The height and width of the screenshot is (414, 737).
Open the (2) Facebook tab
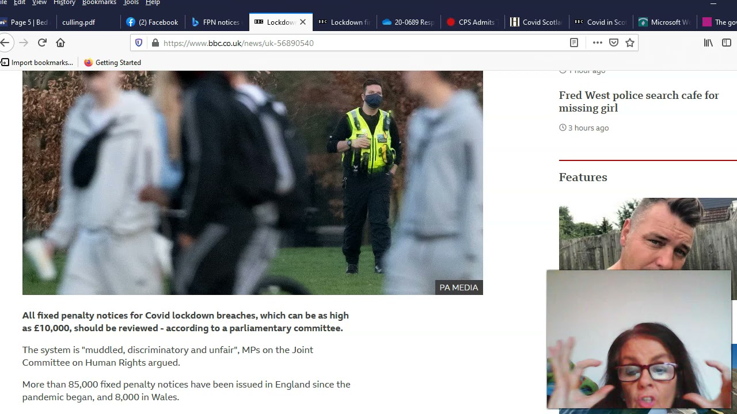click(153, 22)
